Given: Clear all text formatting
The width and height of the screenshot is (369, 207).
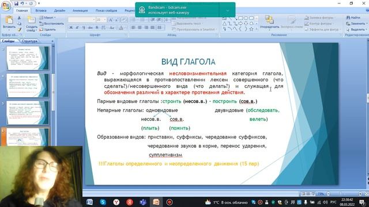Looking at the screenshot, I should pyautogui.click(x=125, y=20).
